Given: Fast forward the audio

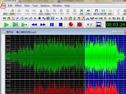Looking at the screenshot, I should click(x=43, y=25).
